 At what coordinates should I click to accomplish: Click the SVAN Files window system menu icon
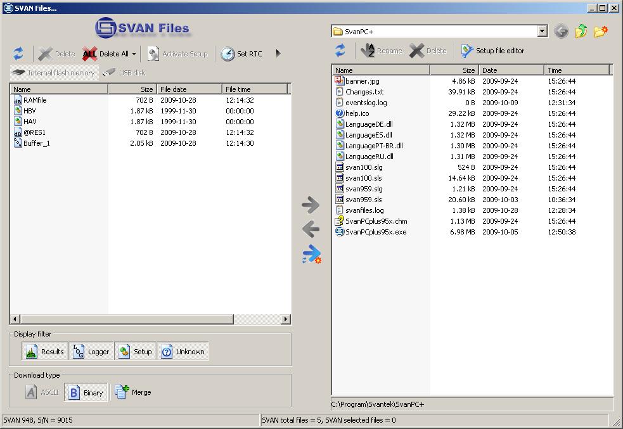[8, 8]
